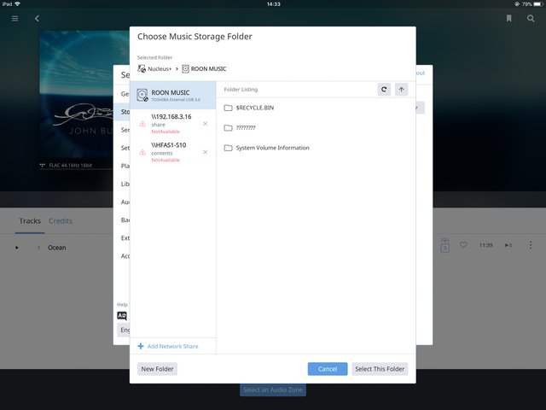Select ROON MUSIC storage location
Image resolution: width=546 pixels, height=410 pixels.
point(173,96)
